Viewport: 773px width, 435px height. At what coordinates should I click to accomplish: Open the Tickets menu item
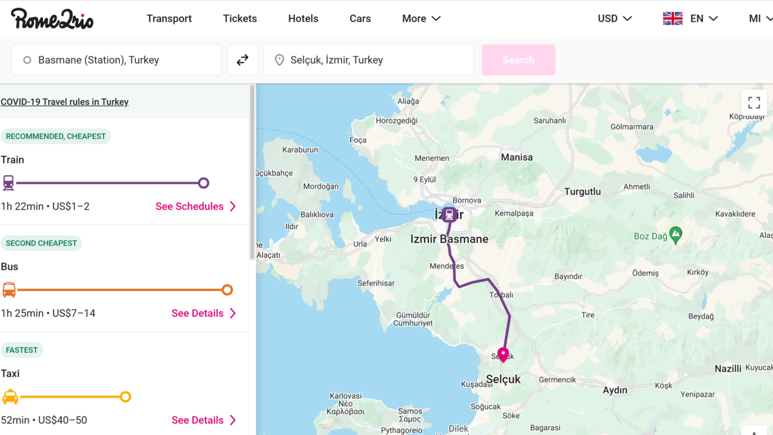tap(240, 19)
